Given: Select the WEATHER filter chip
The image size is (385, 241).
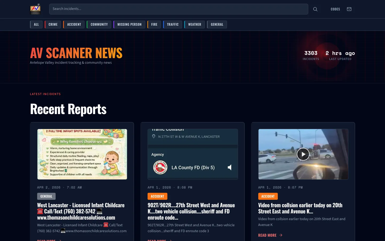Looking at the screenshot, I should point(195,24).
